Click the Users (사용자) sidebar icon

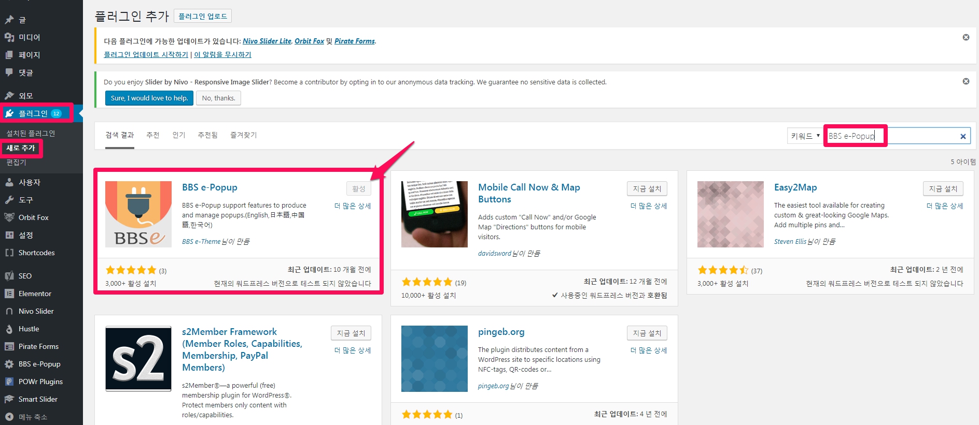point(9,182)
